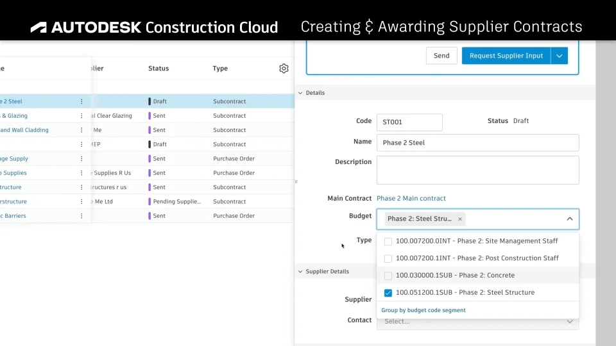Open the more menu for the row ending 'rstructure'

(x=81, y=202)
